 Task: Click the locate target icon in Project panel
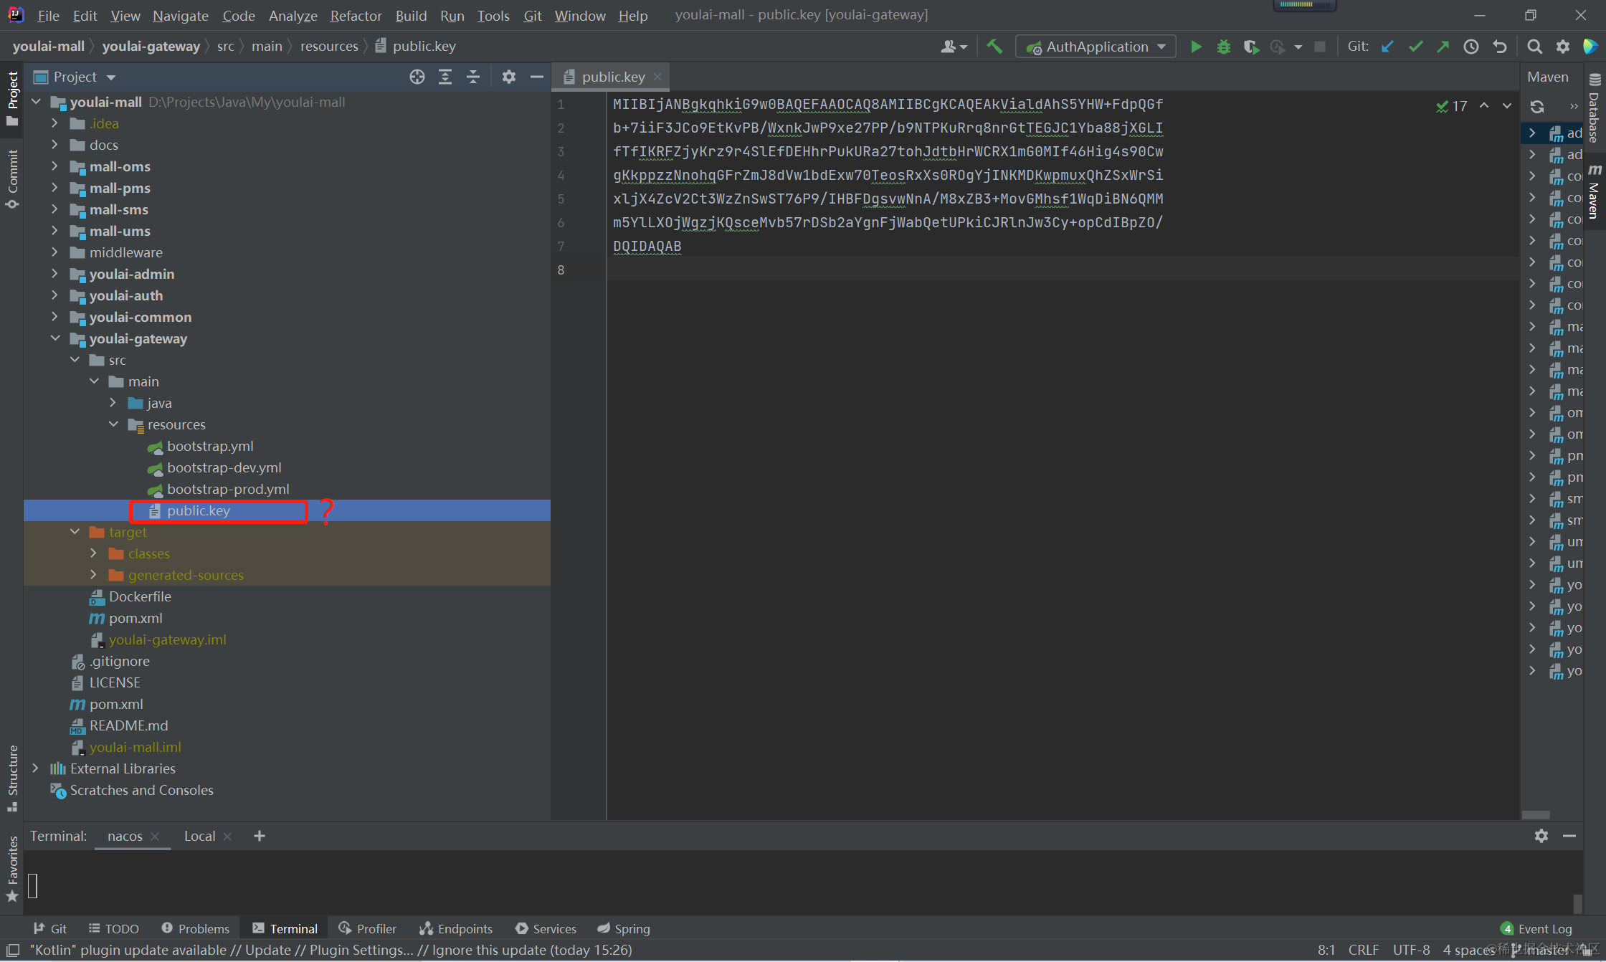pos(417,77)
